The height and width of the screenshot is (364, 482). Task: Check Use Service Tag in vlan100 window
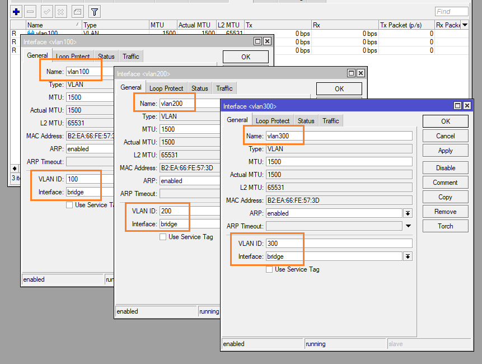(x=69, y=205)
